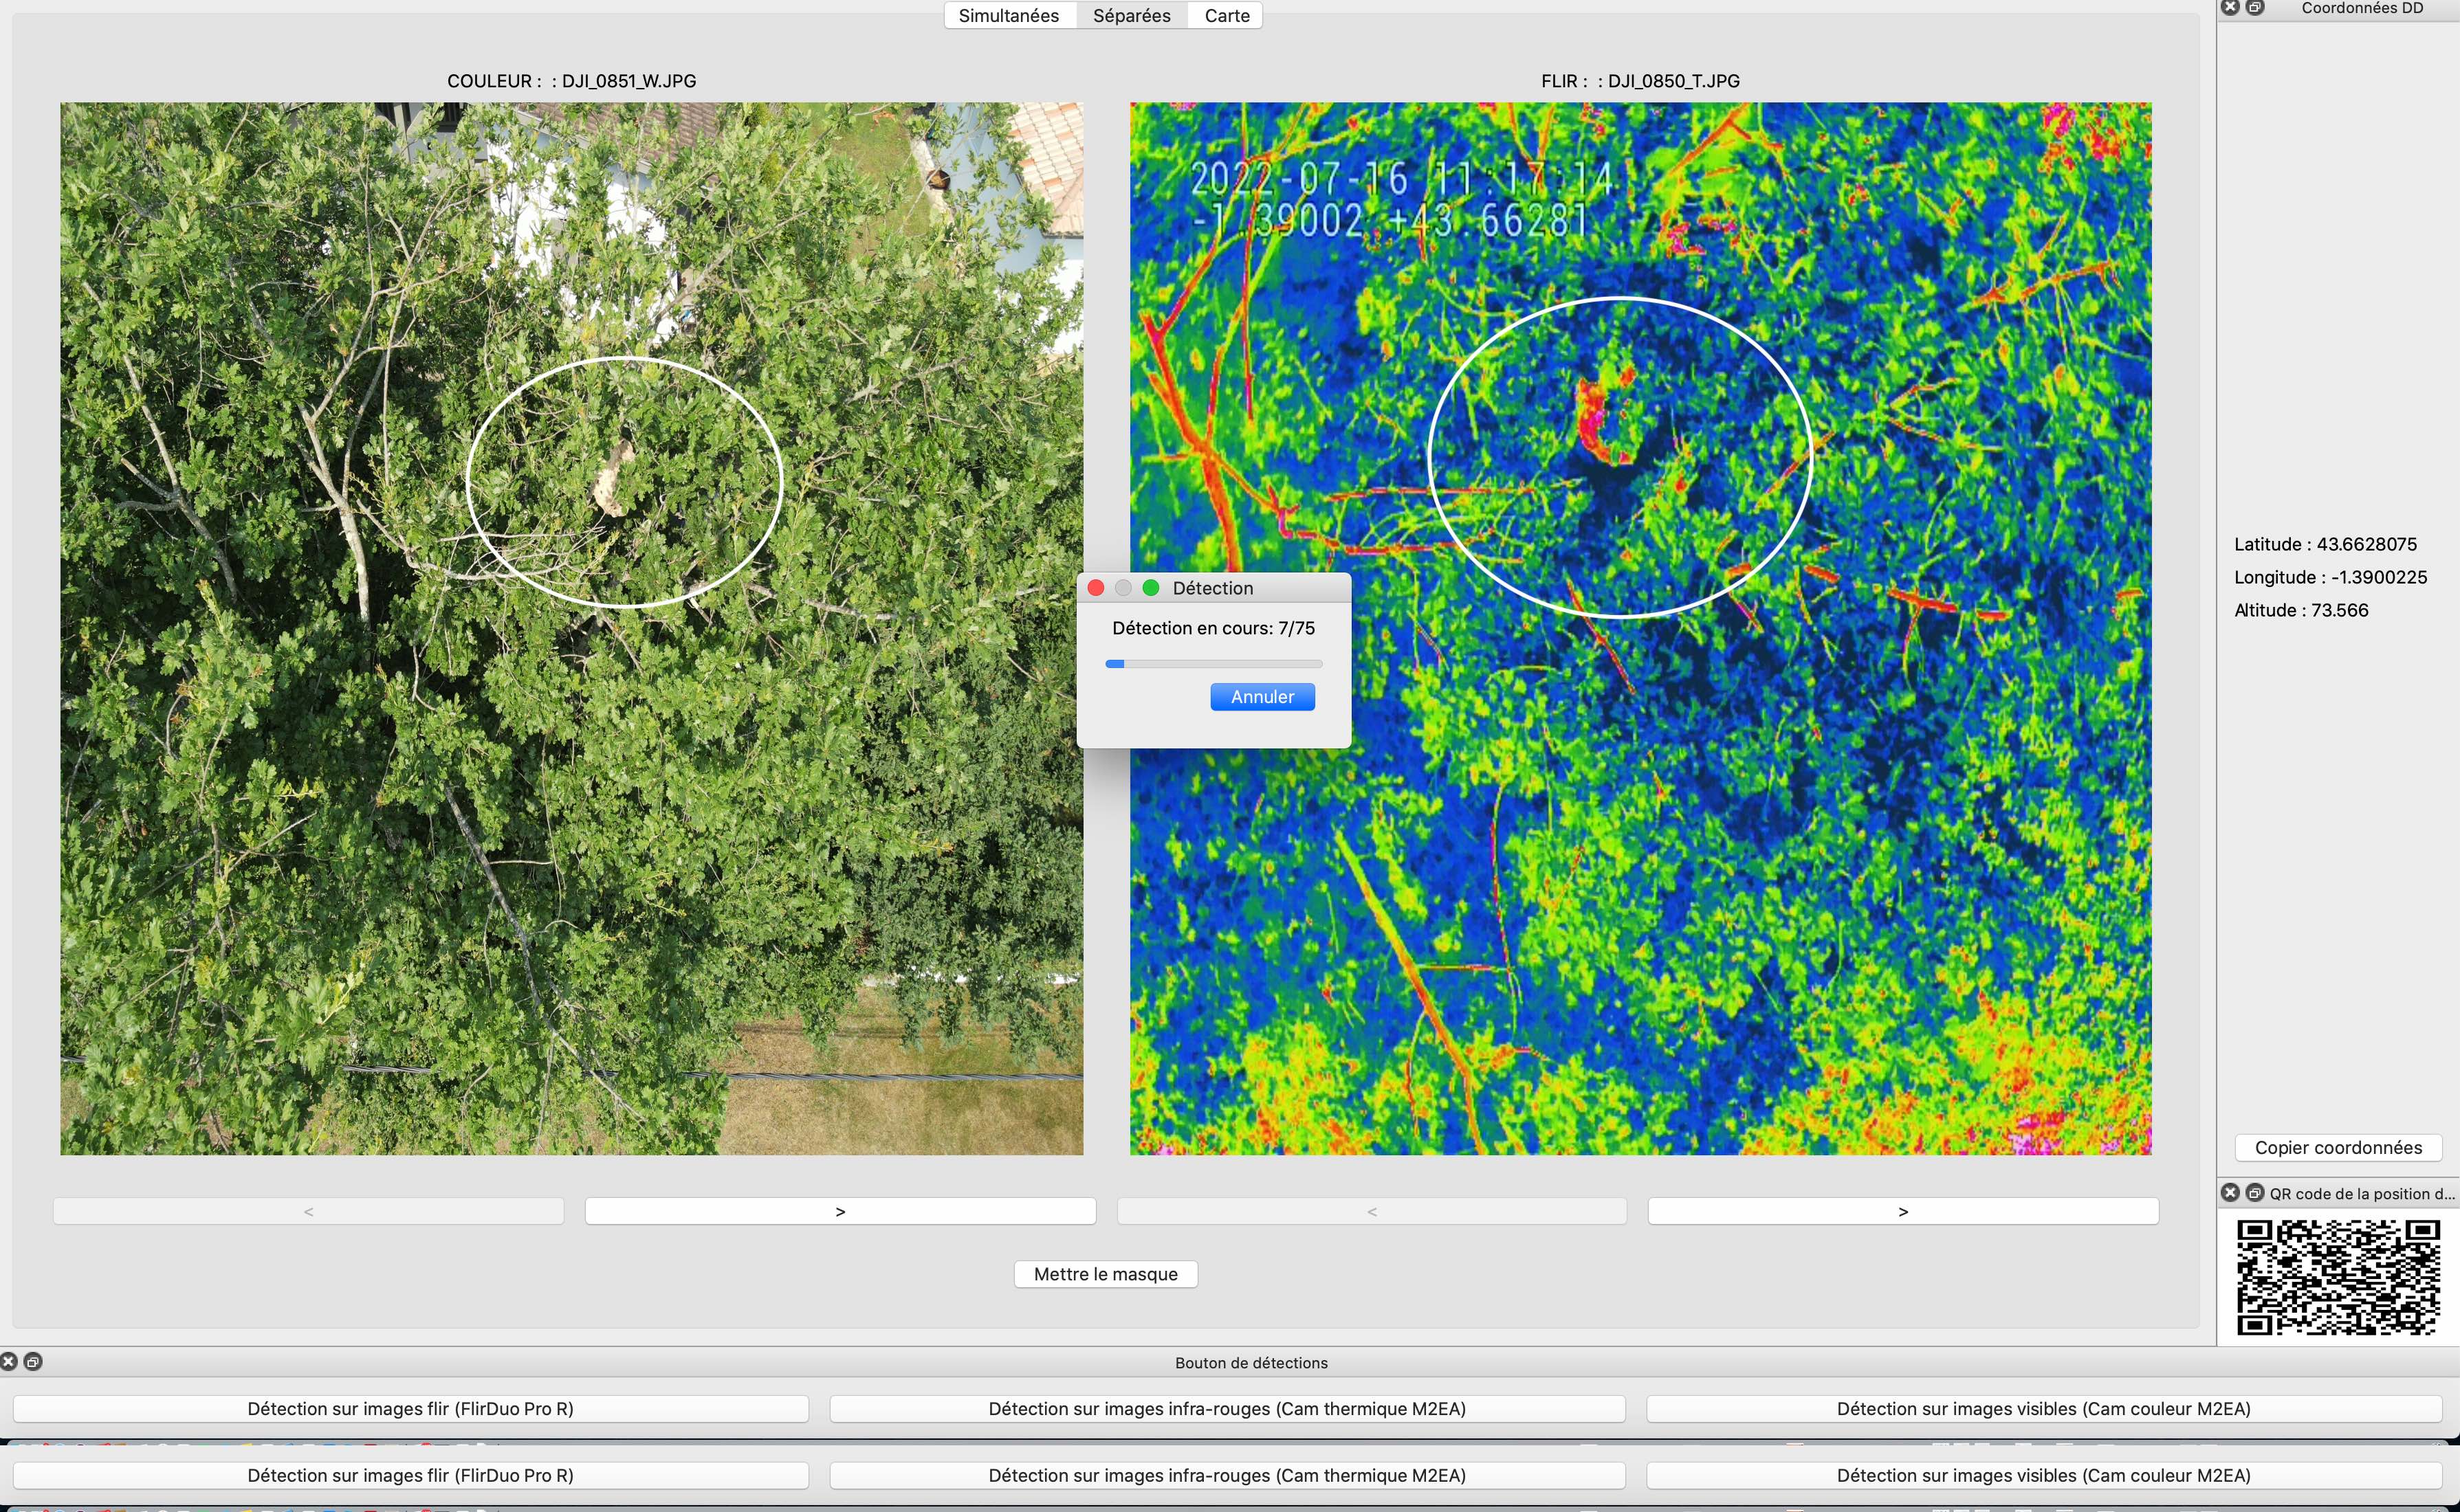
Task: Float the Coordonnées DD dock panel
Action: tap(2255, 8)
